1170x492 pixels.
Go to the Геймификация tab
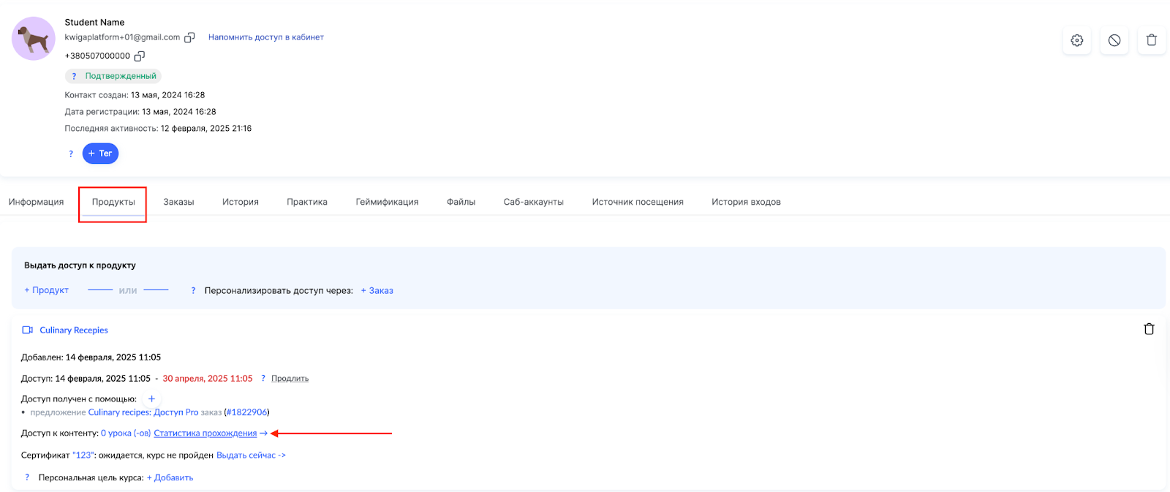point(387,202)
